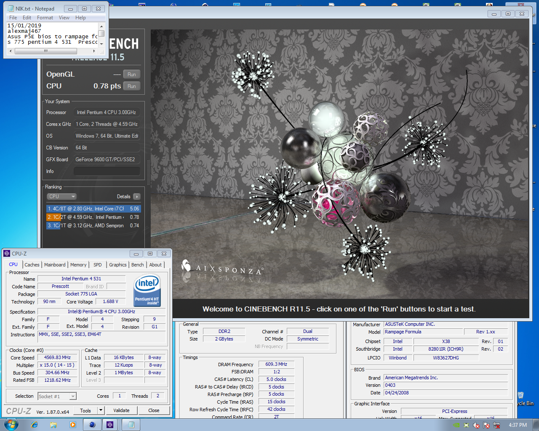Select ranking row 1C/1T AMD Sempron
Viewport: 539px width, 431px height.
tap(93, 226)
